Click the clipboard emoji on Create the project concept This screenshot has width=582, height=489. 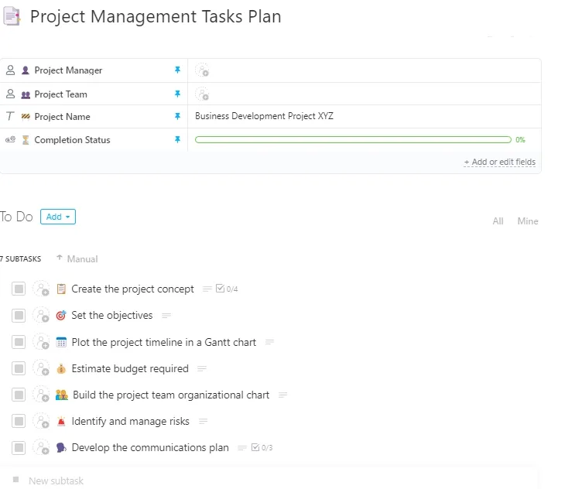point(61,289)
